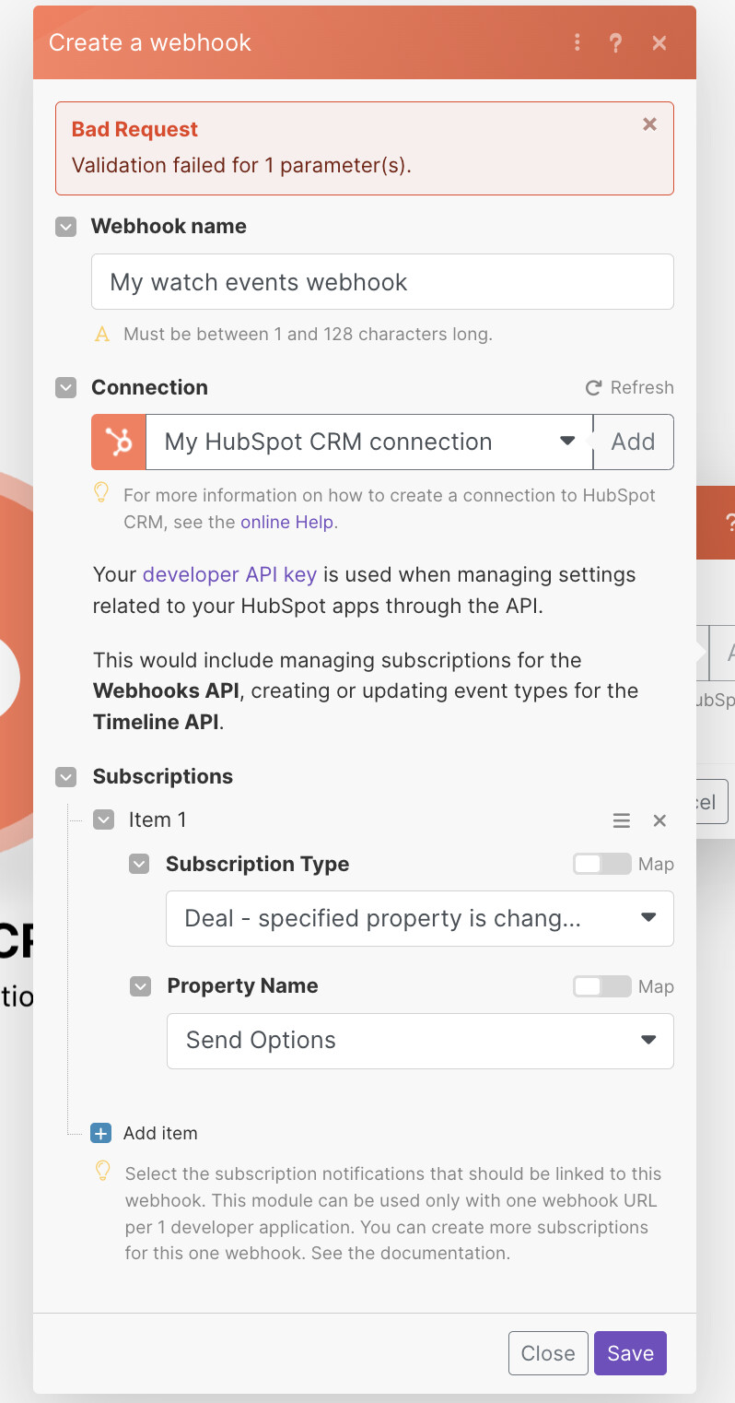
Task: Click the lightbulb hint icon under Connection
Action: click(102, 493)
